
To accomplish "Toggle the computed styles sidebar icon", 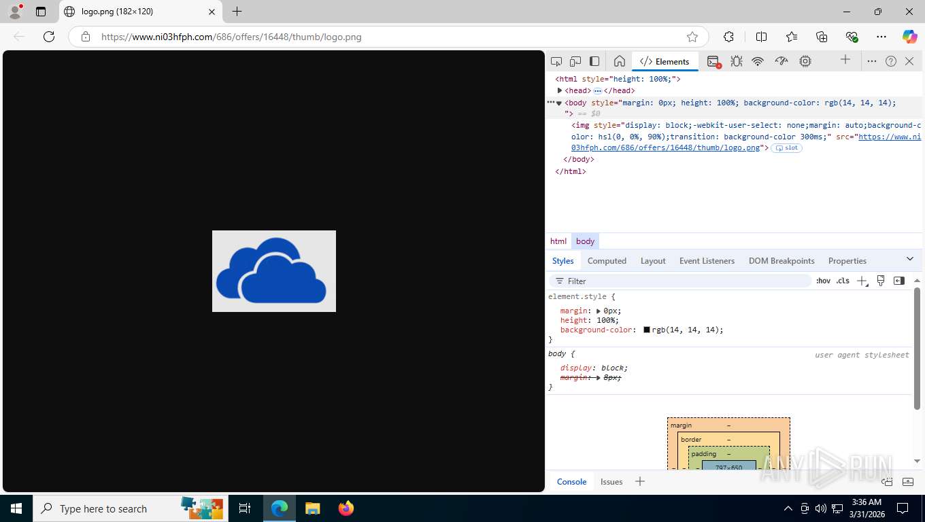I will [899, 281].
